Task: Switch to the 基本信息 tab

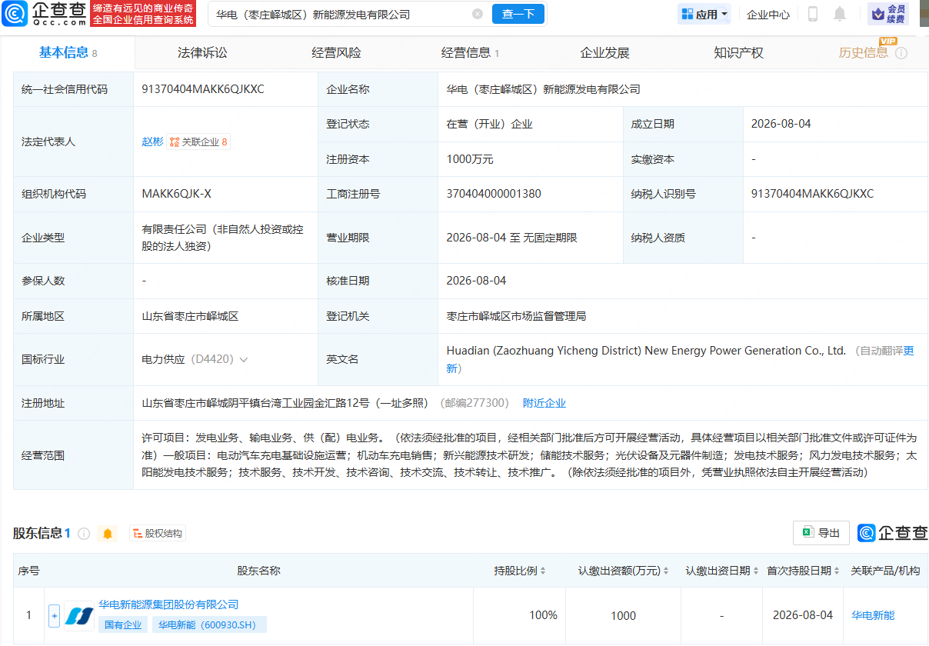Action: pos(68,52)
